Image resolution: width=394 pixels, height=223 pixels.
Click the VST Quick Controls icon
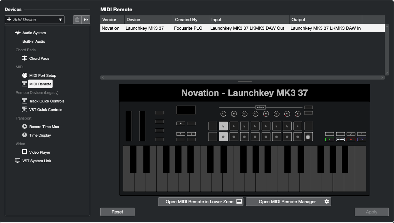pyautogui.click(x=25, y=109)
